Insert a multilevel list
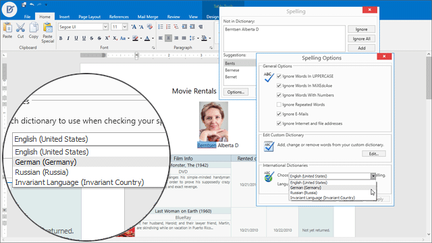432x243 pixels. [x=176, y=27]
